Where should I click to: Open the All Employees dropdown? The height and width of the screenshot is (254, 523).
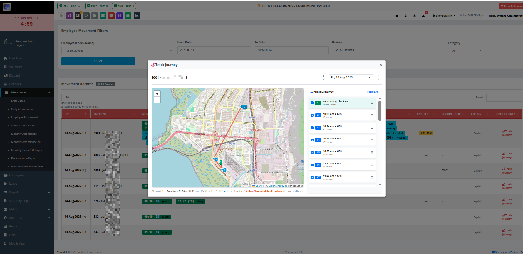(x=118, y=50)
